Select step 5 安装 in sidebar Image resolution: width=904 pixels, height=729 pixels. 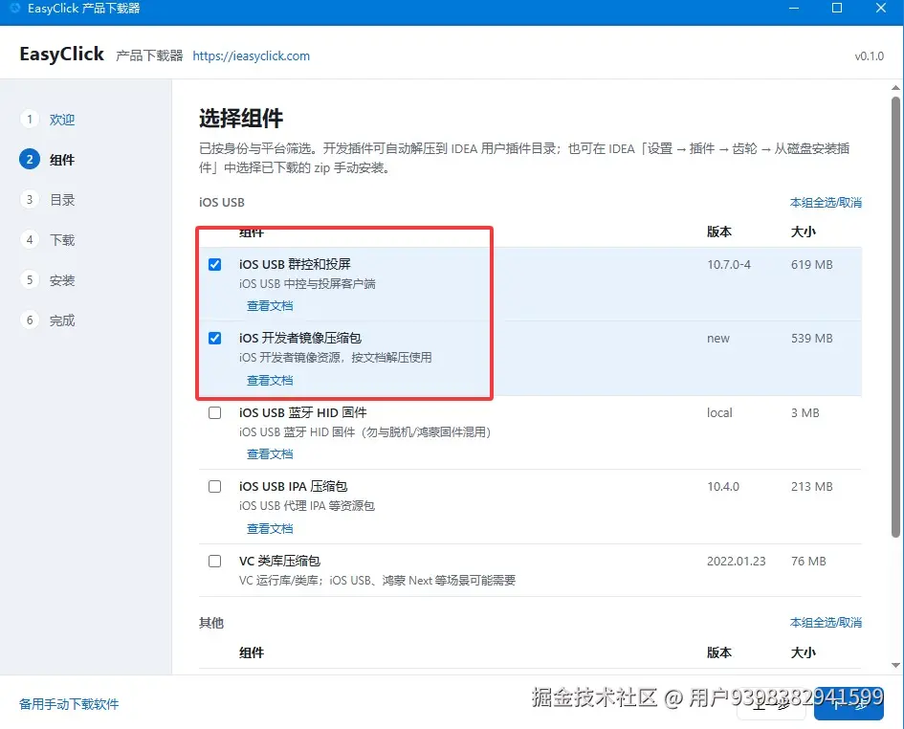[48, 280]
